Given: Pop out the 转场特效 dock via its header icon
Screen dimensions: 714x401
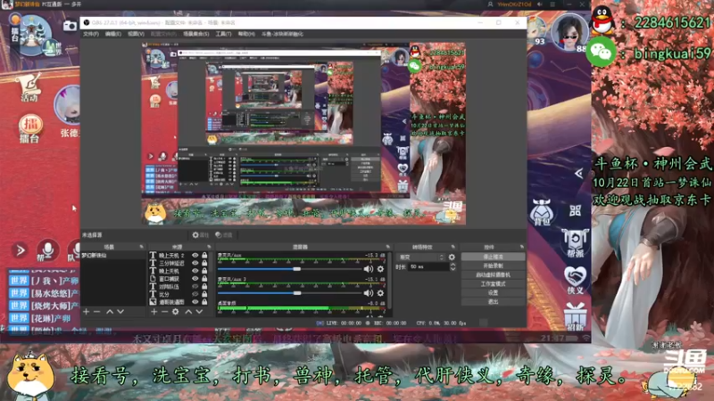Looking at the screenshot, I should 452,247.
